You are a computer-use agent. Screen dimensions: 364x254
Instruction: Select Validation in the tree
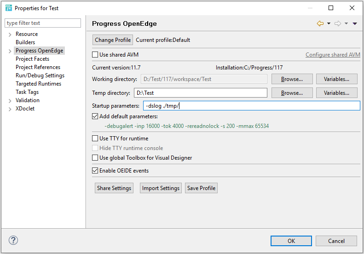[x=28, y=100]
